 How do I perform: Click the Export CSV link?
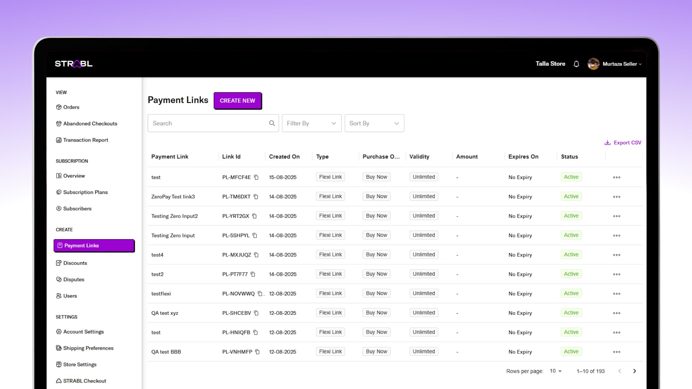[623, 143]
